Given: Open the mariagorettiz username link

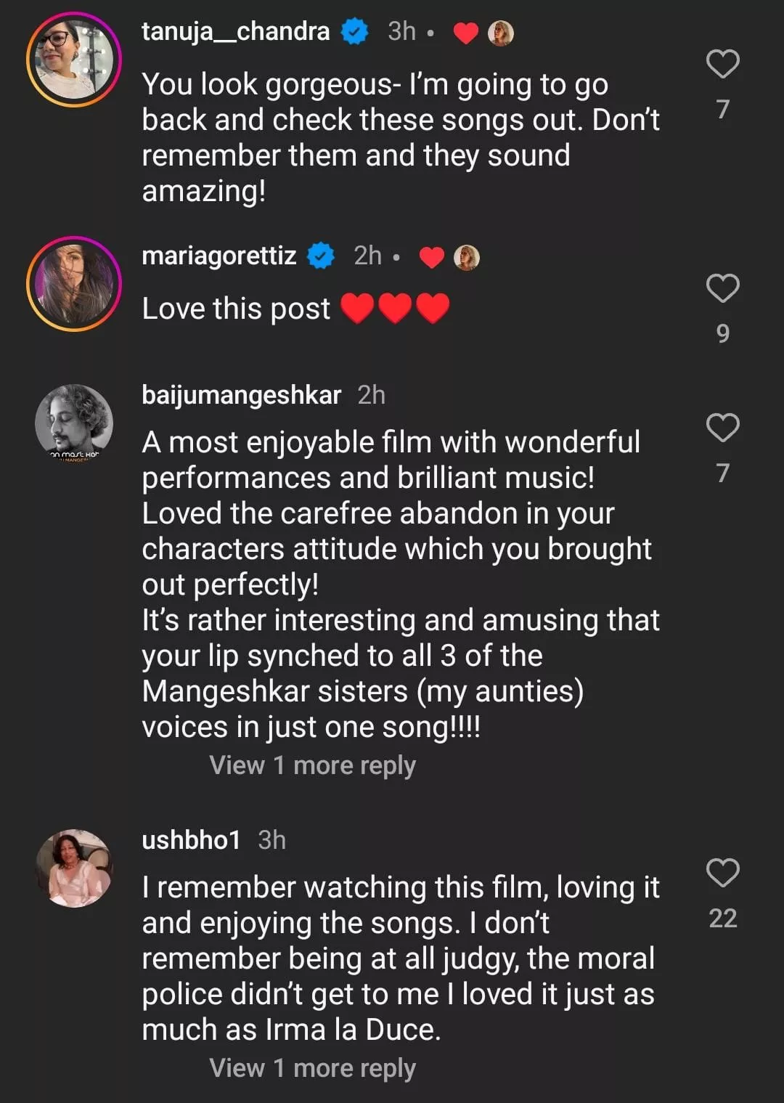Looking at the screenshot, I should (219, 256).
